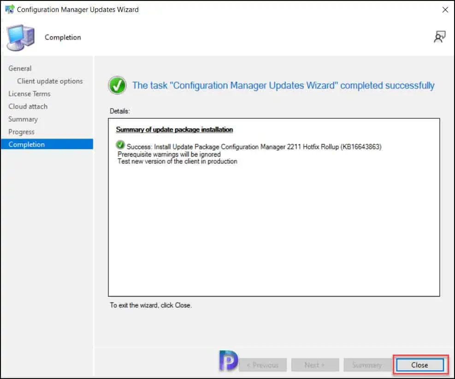
Task: Click the disabled Summary button
Action: coord(367,365)
